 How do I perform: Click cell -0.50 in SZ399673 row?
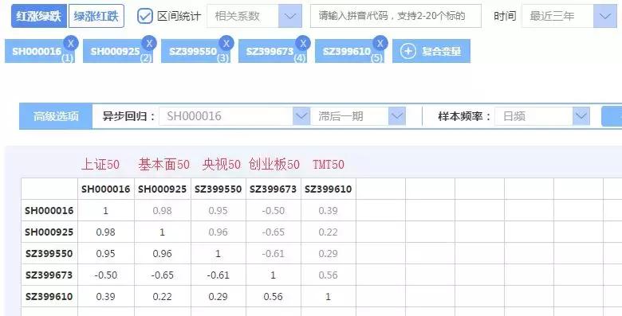pos(106,275)
